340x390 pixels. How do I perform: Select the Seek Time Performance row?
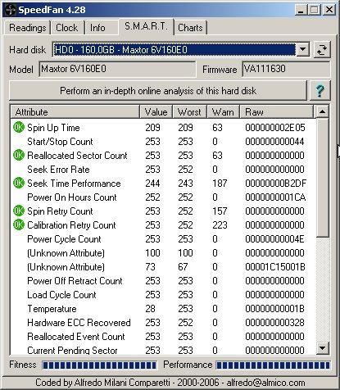[163, 183]
